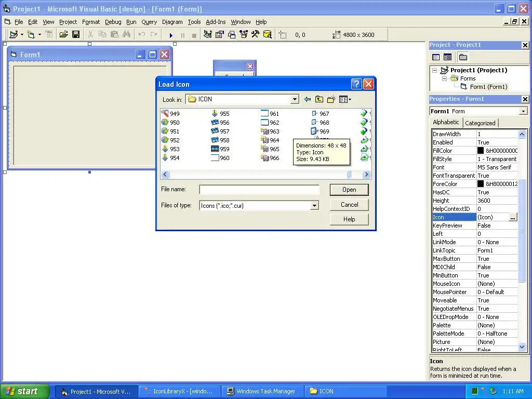Select icon file 966 in the file list
The width and height of the screenshot is (532, 399).
(x=270, y=158)
